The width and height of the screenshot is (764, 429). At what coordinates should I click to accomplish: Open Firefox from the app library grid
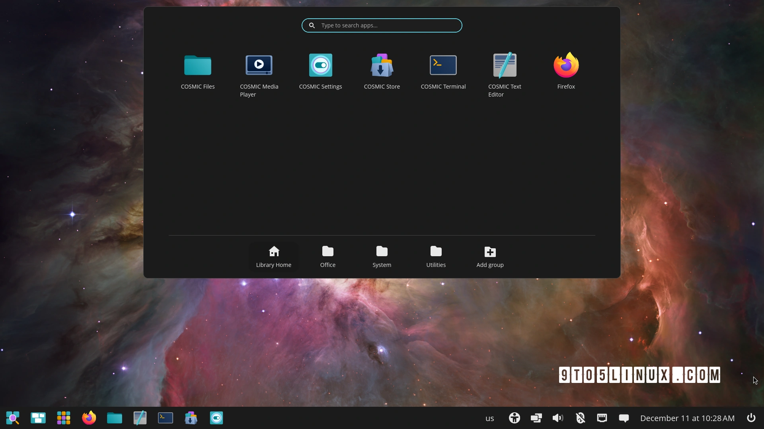(x=566, y=71)
